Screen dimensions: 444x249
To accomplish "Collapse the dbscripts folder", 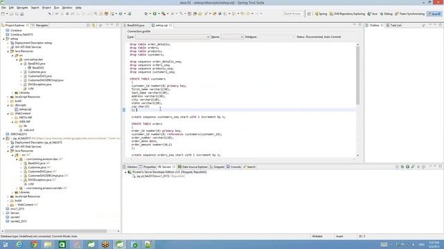I will point(8,105).
